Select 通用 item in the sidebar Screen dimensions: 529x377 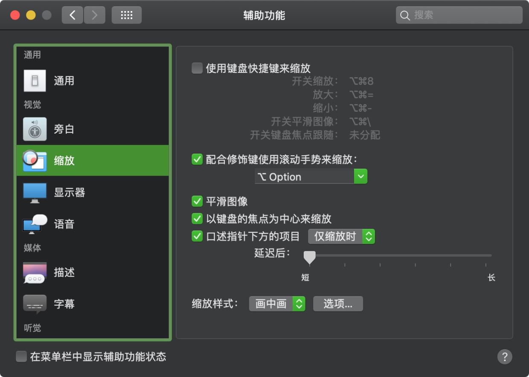click(x=93, y=81)
